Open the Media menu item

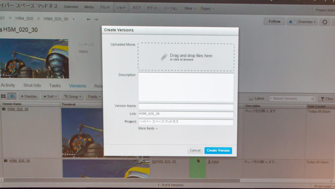pyautogui.click(x=89, y=7)
